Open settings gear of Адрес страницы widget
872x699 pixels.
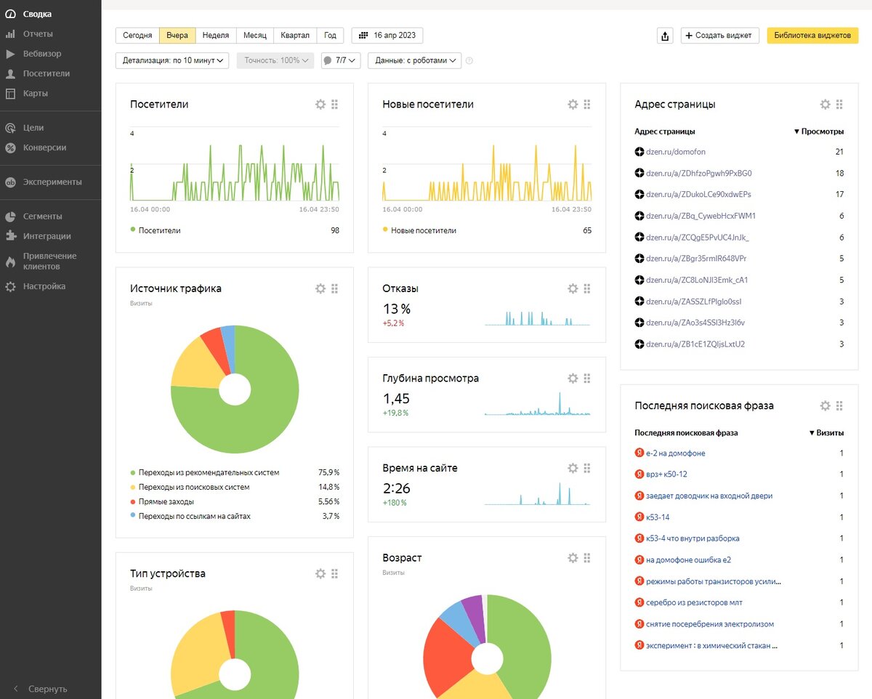pos(825,105)
